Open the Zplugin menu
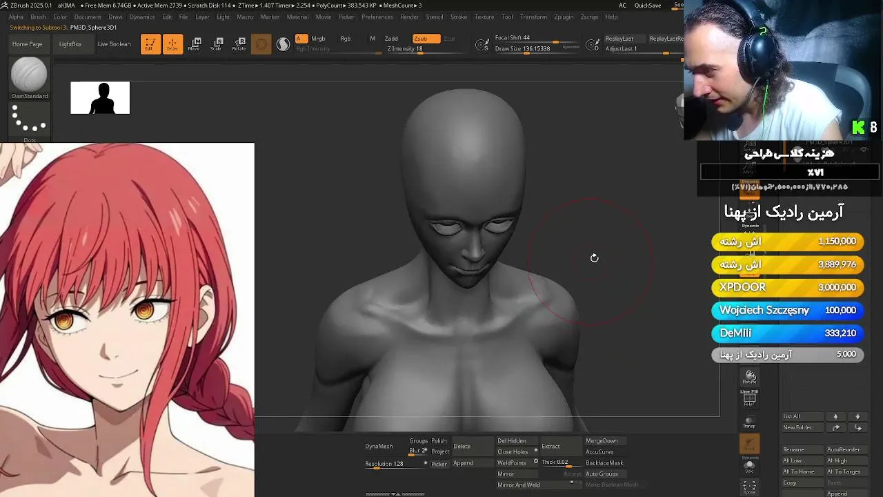 coord(564,17)
